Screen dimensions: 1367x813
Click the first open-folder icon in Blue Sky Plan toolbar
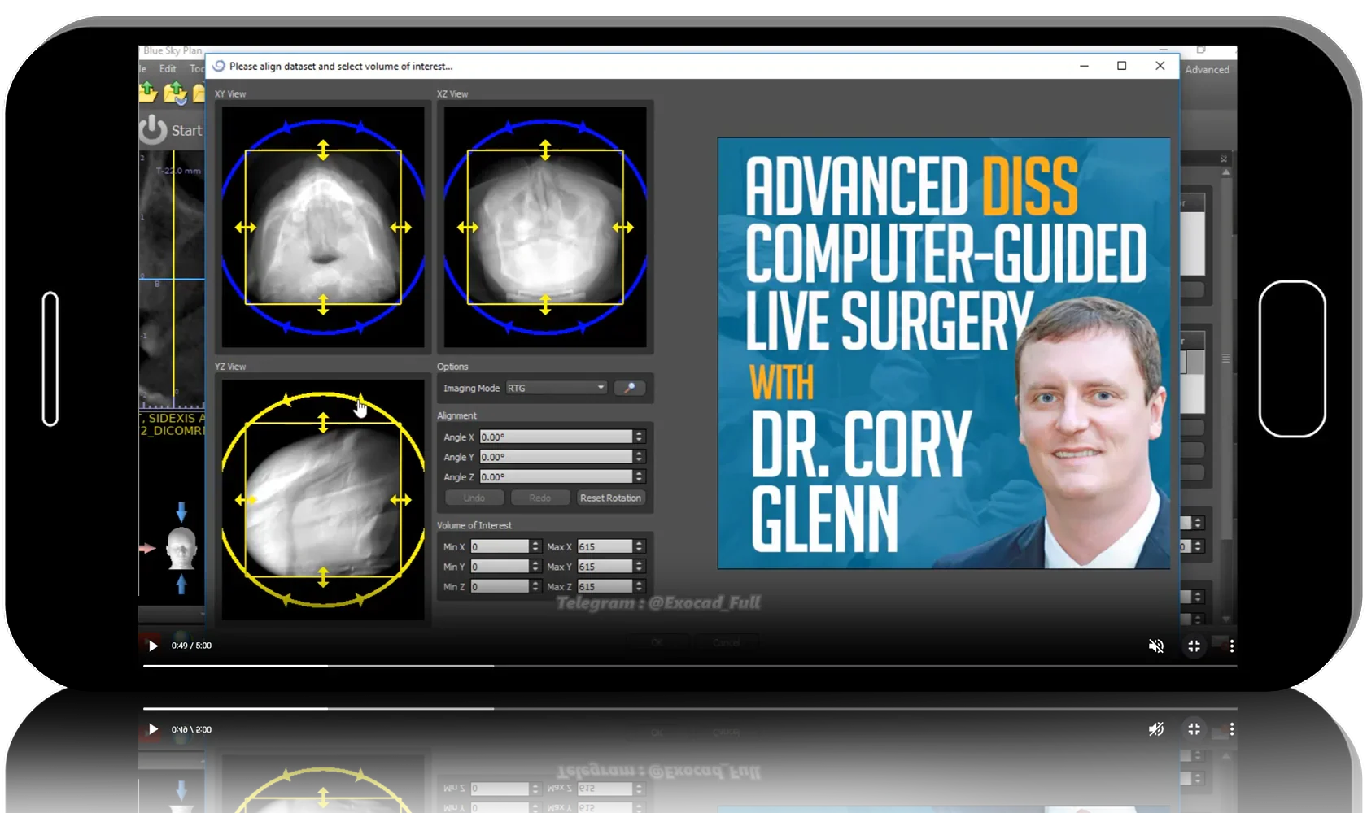pos(148,92)
